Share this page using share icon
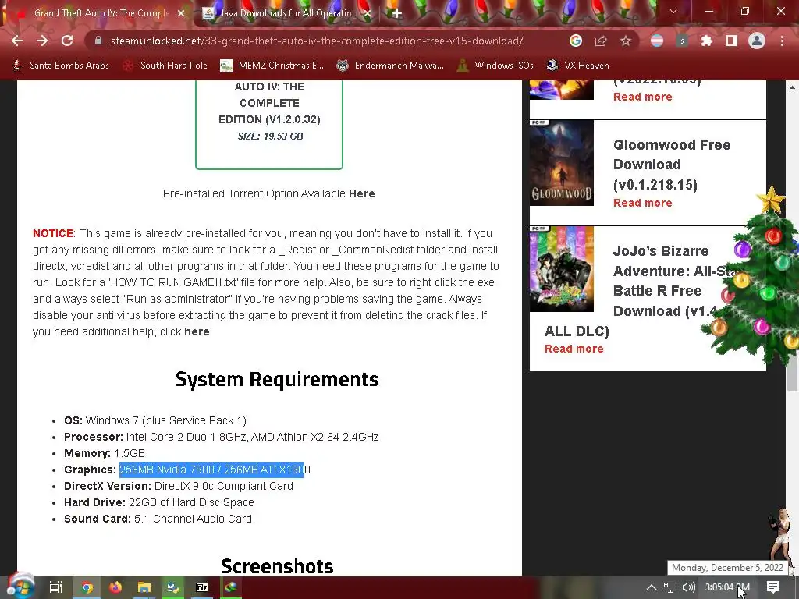The width and height of the screenshot is (799, 599). coord(601,41)
